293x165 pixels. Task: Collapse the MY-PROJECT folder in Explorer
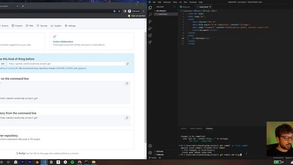click(160, 11)
